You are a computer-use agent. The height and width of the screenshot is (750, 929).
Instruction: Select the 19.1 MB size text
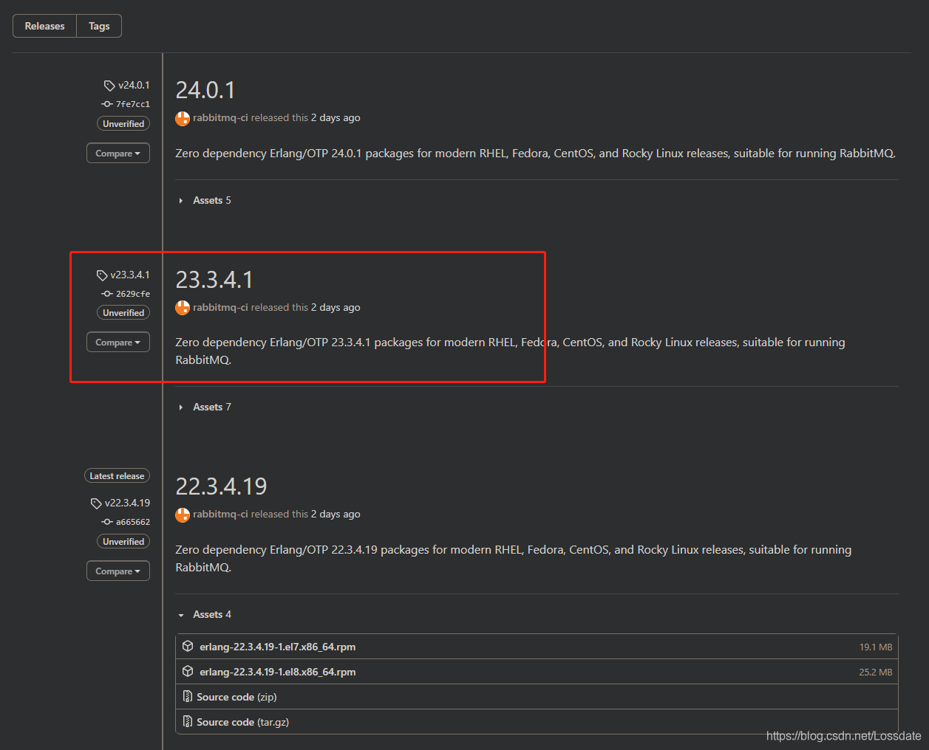[x=876, y=647]
